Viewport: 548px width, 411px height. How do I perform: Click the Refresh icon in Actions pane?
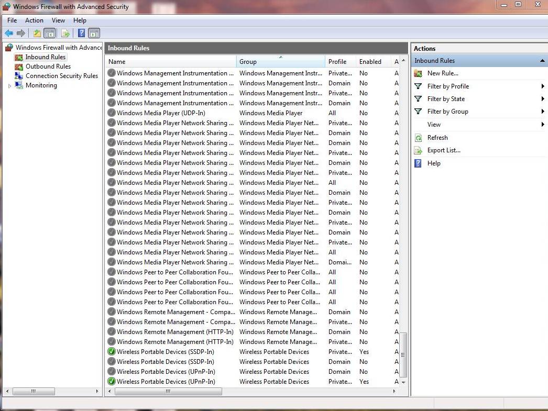(x=418, y=138)
